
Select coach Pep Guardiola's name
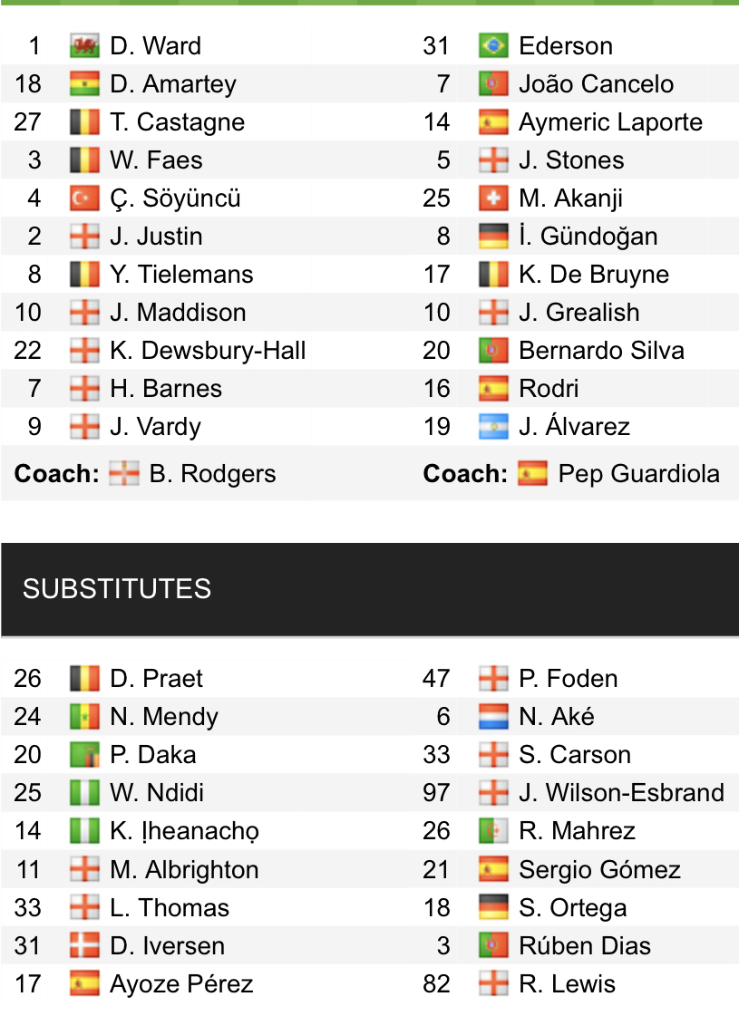(638, 474)
